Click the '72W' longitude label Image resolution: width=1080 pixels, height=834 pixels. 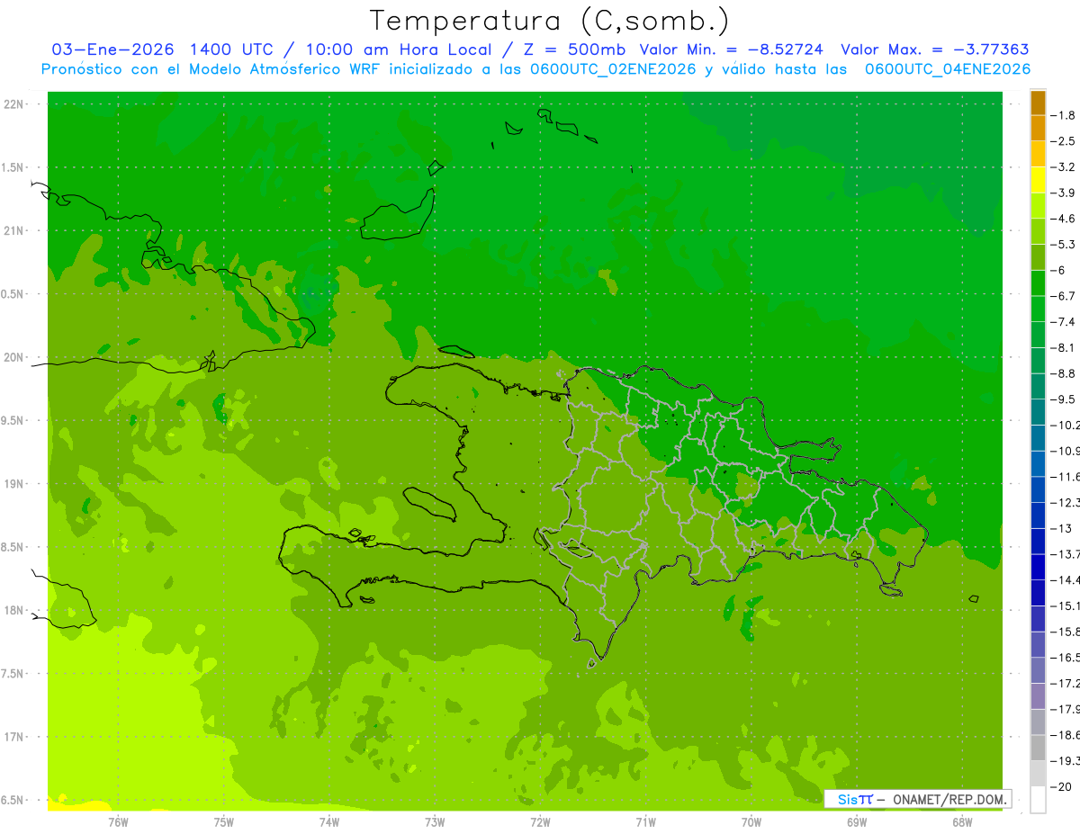pos(540,821)
